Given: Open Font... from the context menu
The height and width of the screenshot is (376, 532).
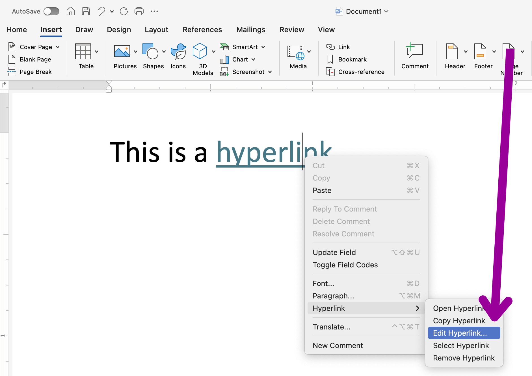Looking at the screenshot, I should [x=366, y=283].
